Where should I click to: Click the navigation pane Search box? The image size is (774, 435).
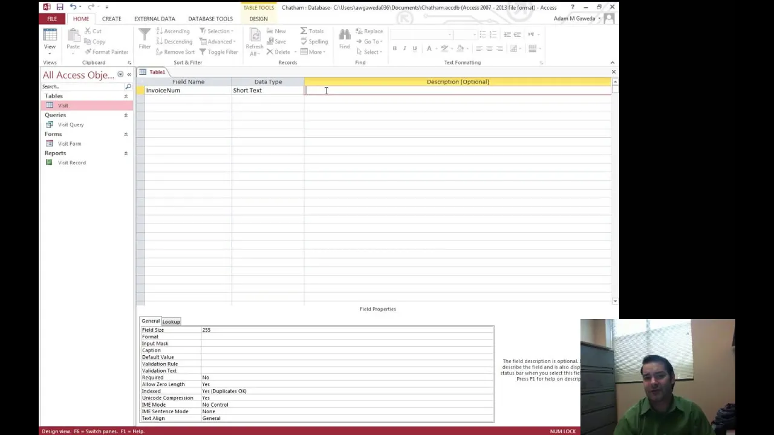[x=83, y=86]
